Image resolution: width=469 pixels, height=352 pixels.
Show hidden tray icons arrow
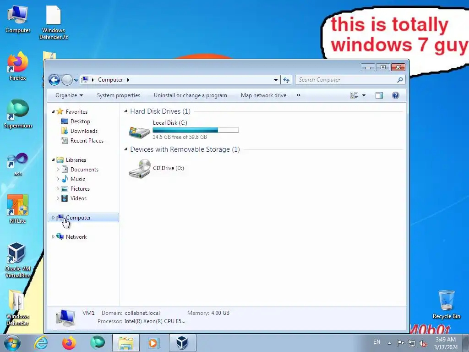389,343
